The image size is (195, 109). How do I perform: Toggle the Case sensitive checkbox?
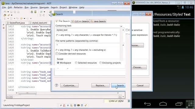pos(127,30)
